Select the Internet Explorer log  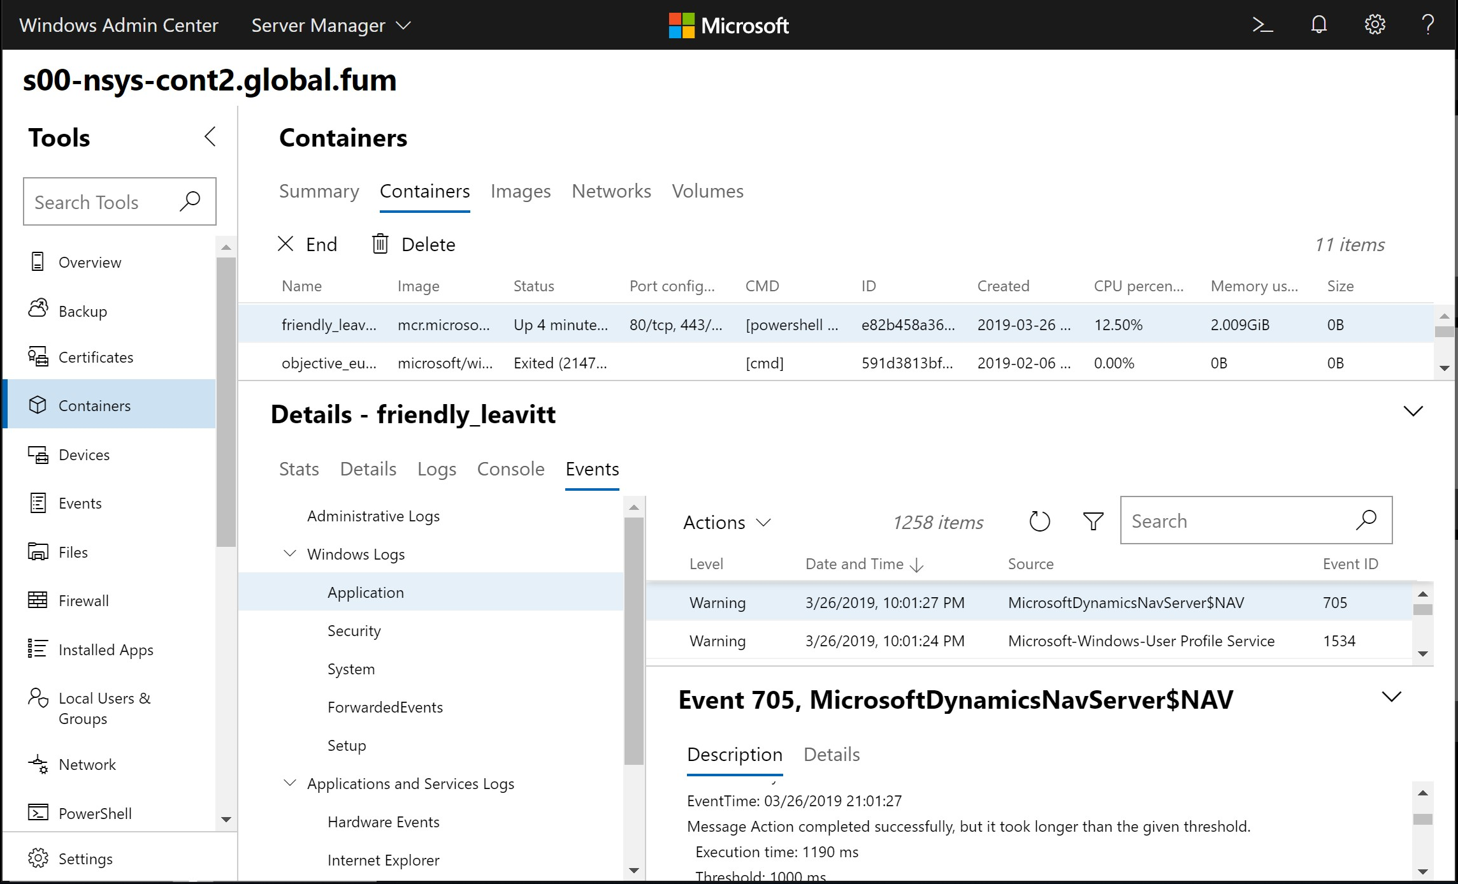coord(384,860)
